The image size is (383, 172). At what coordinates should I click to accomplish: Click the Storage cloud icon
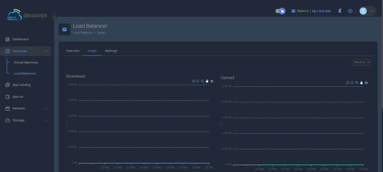[7, 120]
